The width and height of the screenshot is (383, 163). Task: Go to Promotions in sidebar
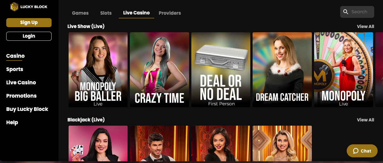click(x=21, y=96)
